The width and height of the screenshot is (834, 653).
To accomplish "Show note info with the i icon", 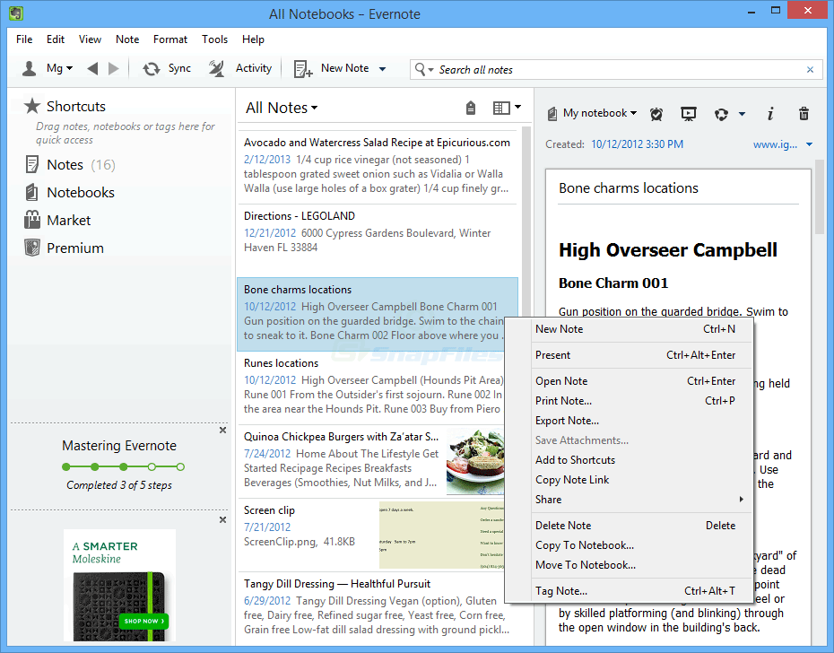I will pos(770,113).
